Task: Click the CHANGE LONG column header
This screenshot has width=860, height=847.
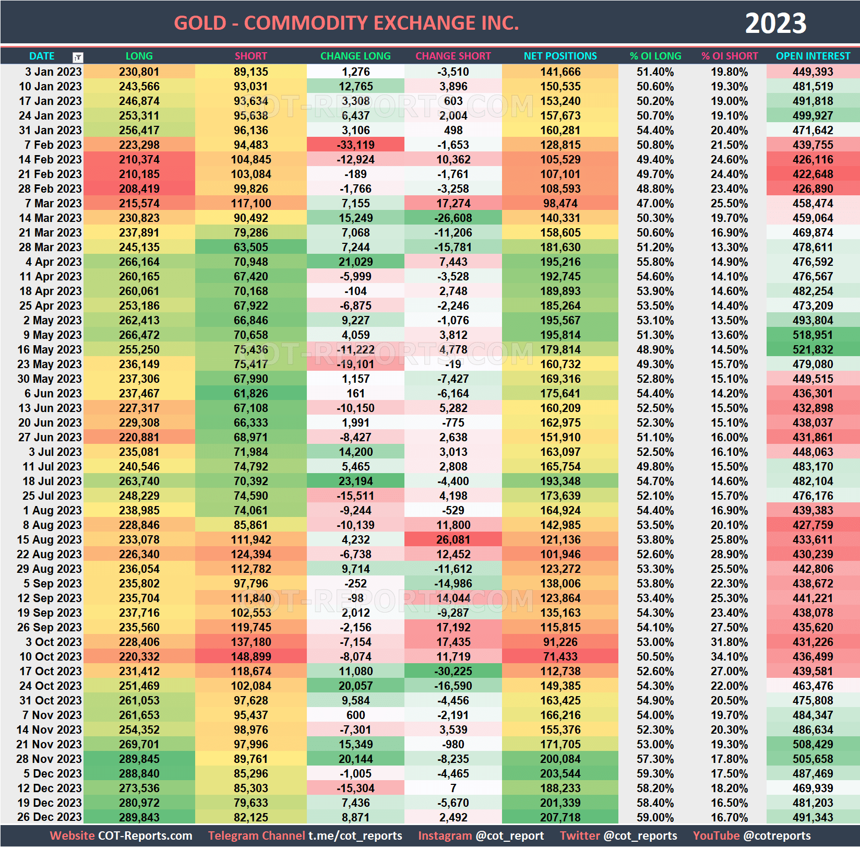Action: coord(355,56)
